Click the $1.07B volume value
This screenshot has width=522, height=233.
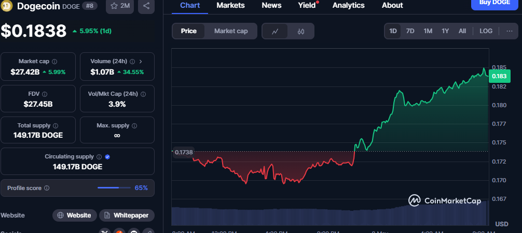(102, 72)
